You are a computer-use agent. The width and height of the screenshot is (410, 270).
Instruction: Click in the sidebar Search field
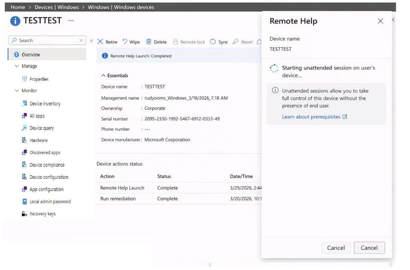point(47,40)
